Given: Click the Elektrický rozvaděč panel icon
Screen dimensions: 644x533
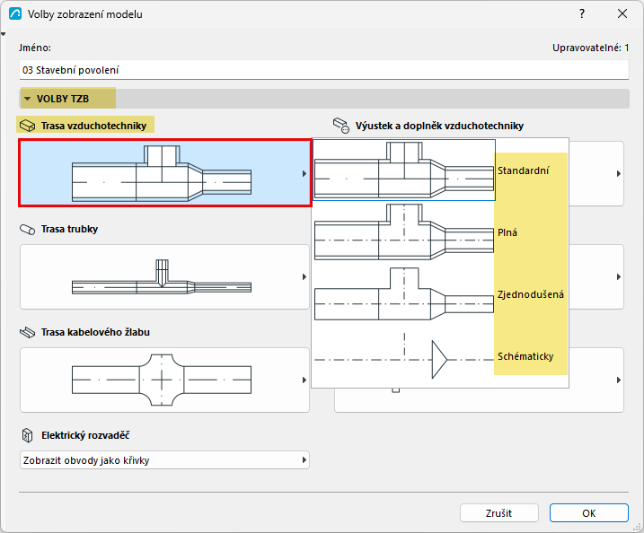Looking at the screenshot, I should tap(27, 435).
